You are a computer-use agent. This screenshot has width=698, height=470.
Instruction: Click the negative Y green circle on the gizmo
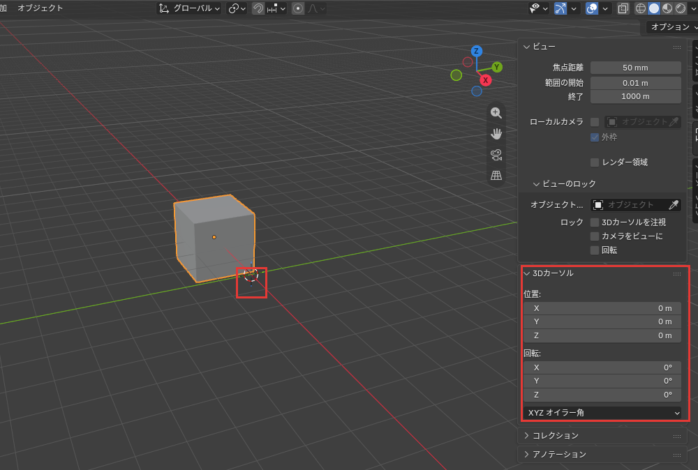(x=456, y=75)
